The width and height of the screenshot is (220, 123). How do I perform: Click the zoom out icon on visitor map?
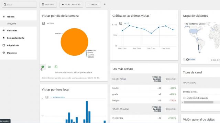pyautogui.click(x=184, y=59)
